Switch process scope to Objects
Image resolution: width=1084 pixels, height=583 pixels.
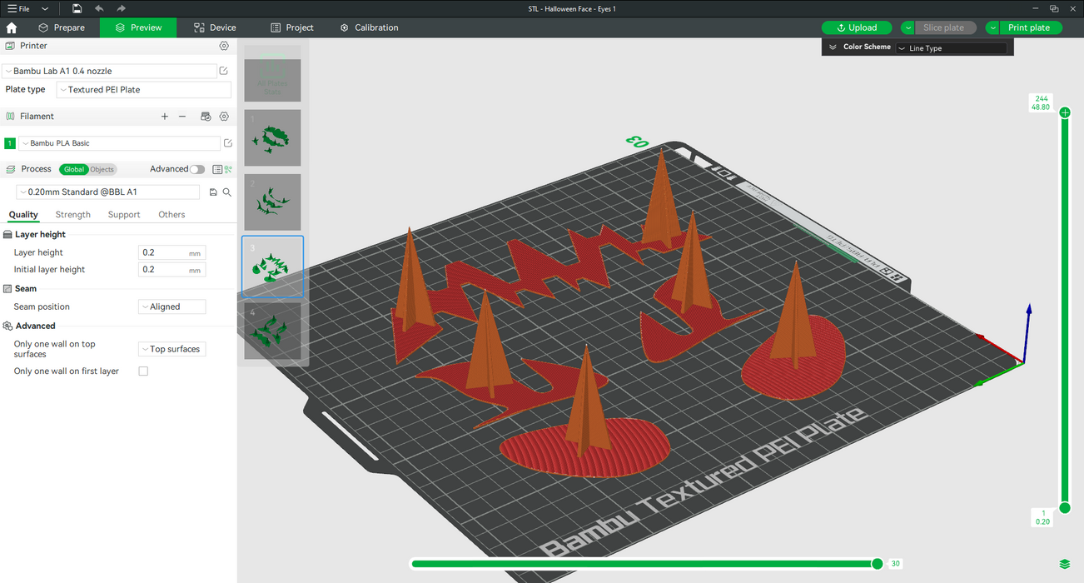click(x=102, y=169)
